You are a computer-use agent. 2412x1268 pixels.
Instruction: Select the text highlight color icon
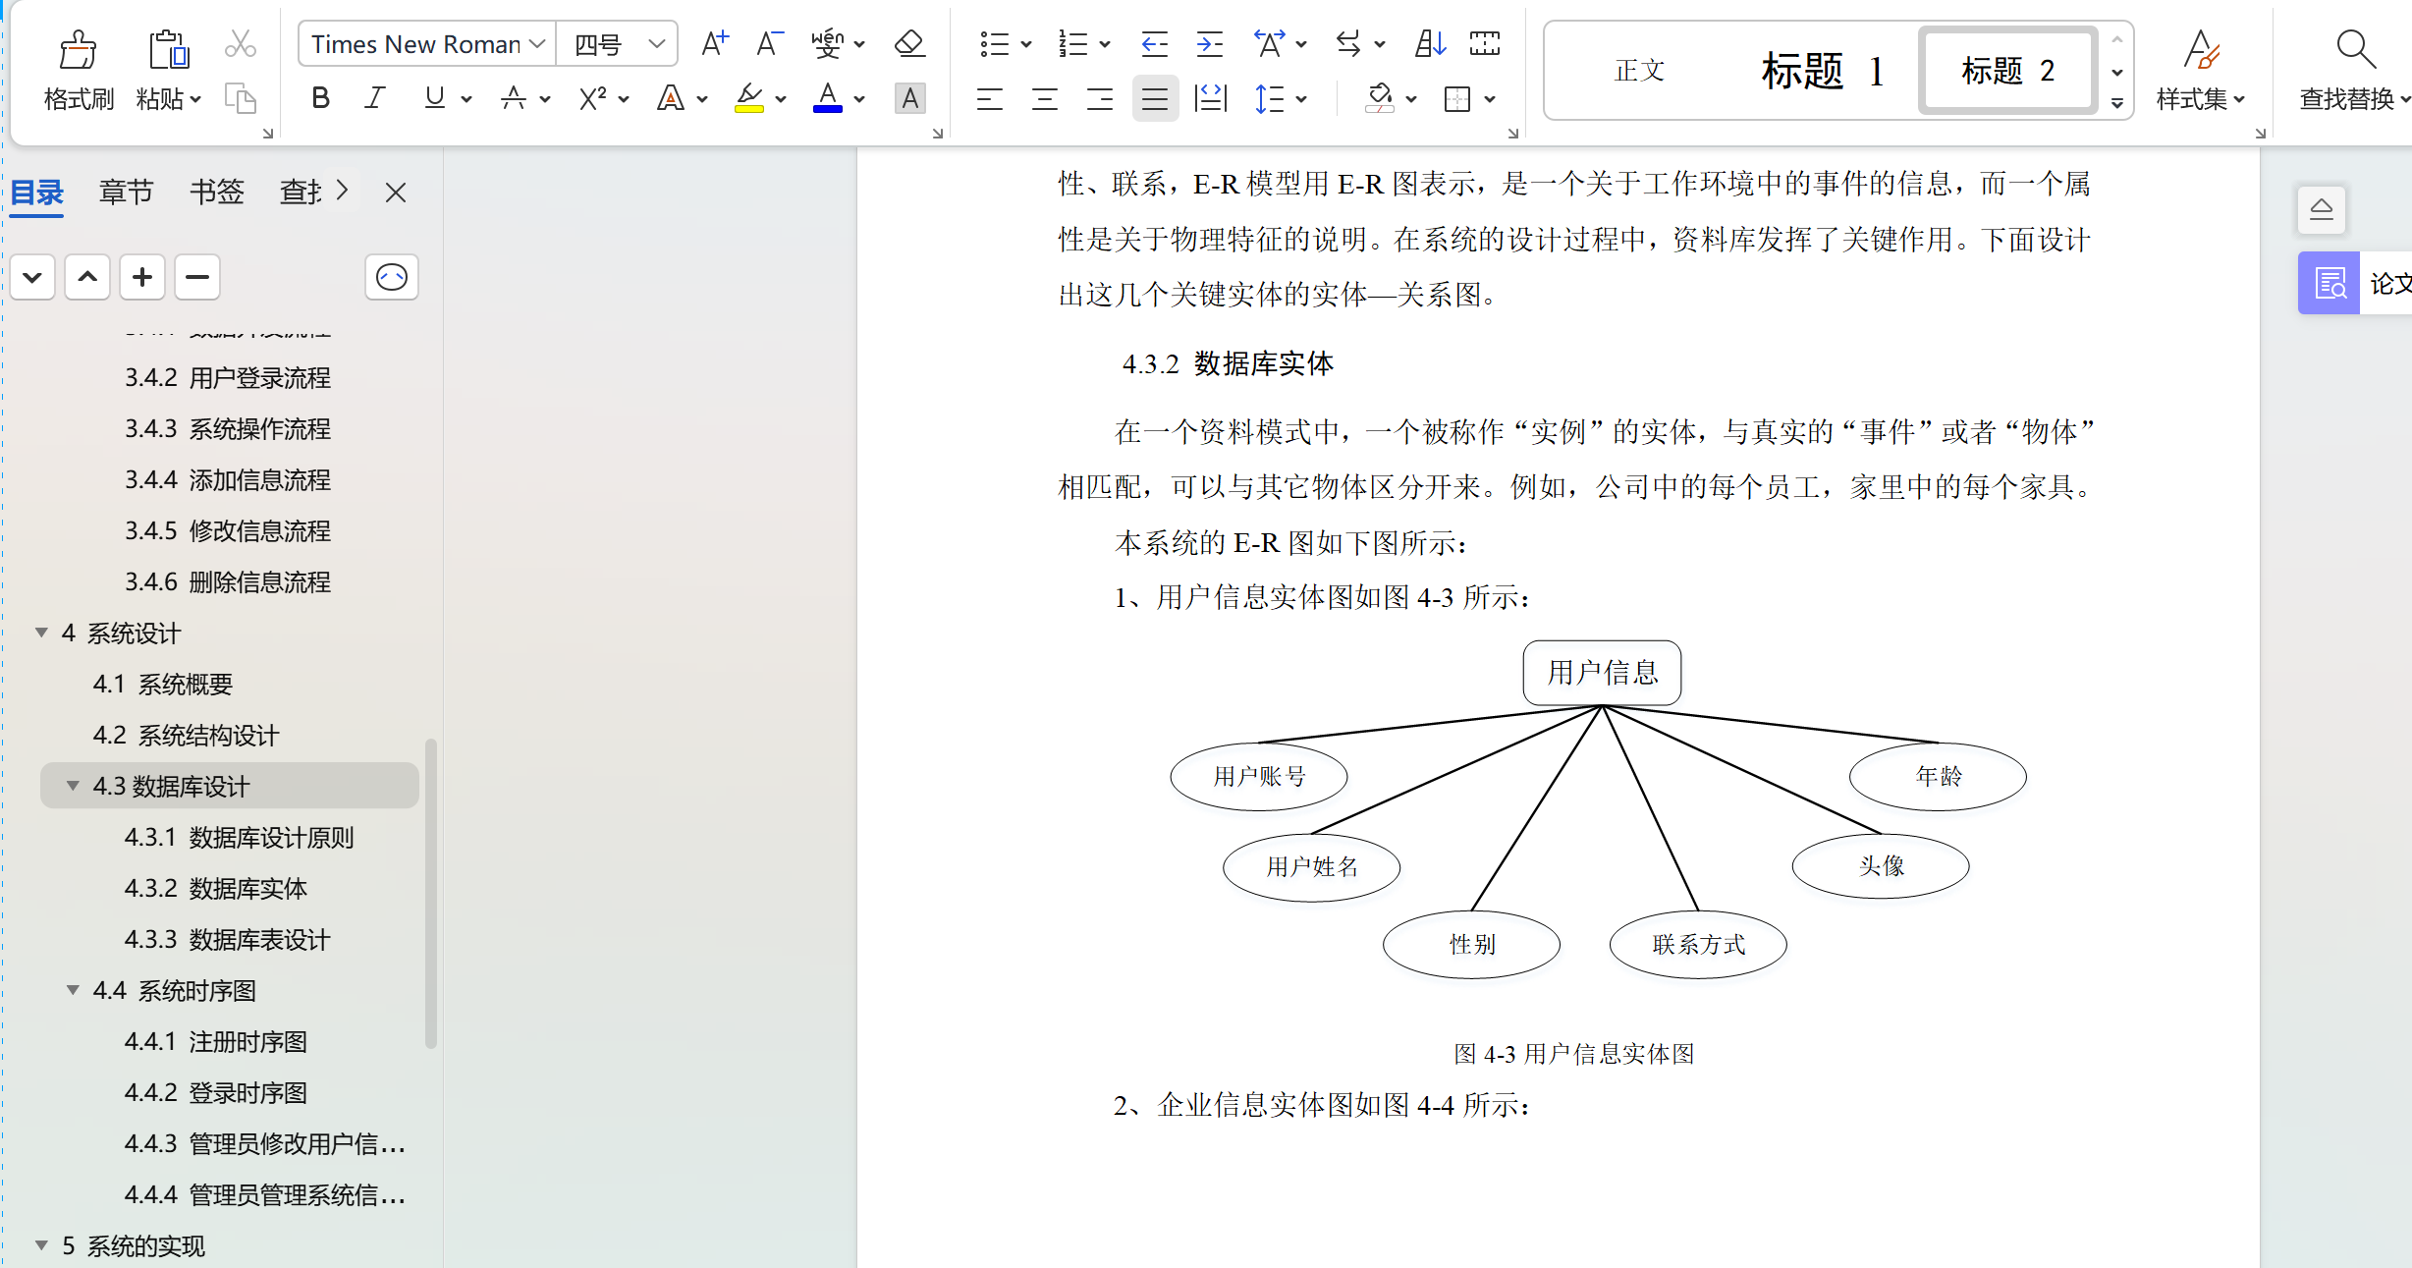748,98
